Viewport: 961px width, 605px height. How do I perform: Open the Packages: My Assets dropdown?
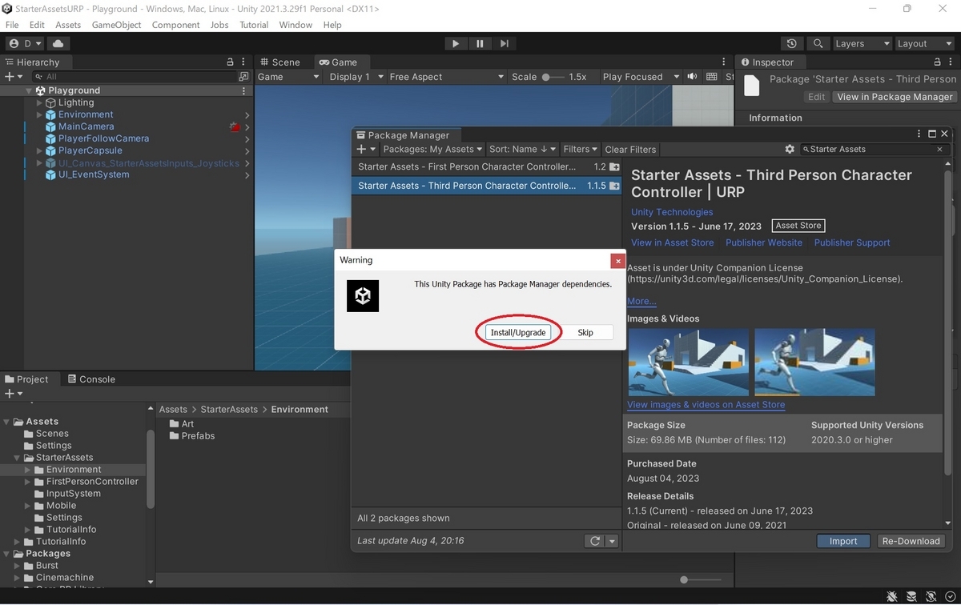pos(432,149)
